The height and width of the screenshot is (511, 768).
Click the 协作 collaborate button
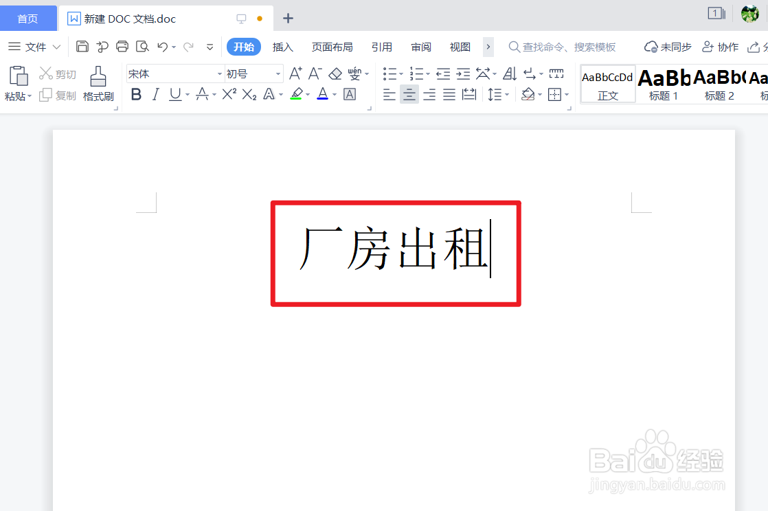coord(720,47)
